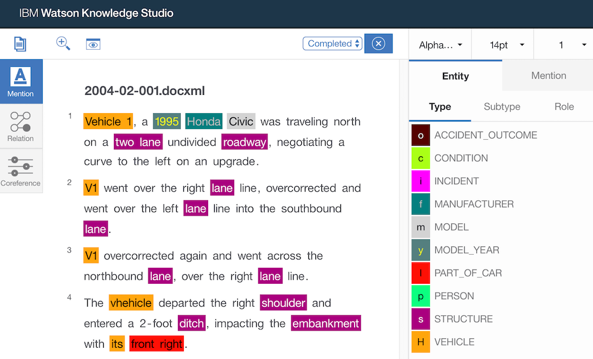Viewport: 593px width, 359px height.
Task: Select the Entity tab
Action: pyautogui.click(x=455, y=76)
